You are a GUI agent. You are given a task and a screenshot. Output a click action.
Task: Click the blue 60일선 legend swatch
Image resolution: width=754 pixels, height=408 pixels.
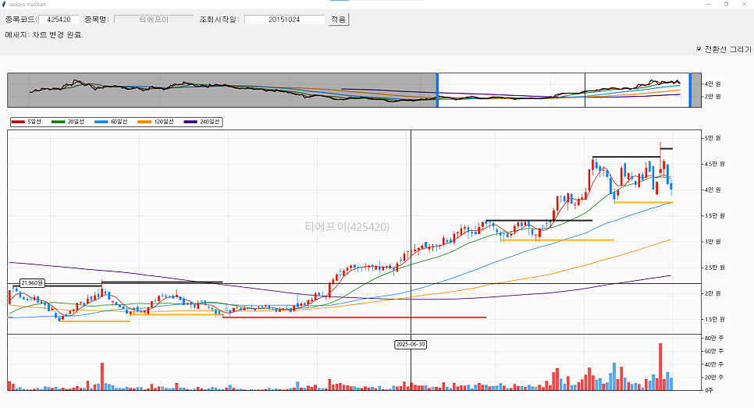pos(101,122)
